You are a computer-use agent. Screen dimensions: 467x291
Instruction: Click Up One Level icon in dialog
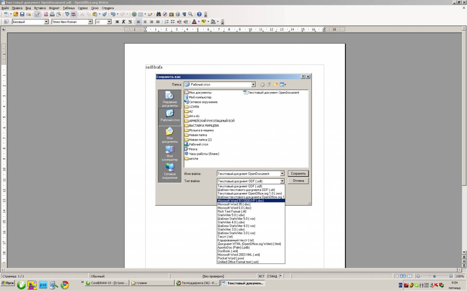click(x=269, y=84)
